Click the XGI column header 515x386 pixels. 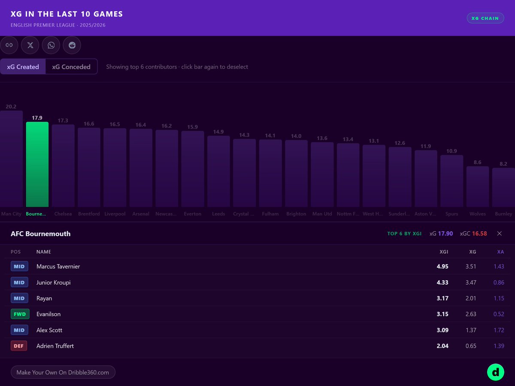(x=444, y=252)
